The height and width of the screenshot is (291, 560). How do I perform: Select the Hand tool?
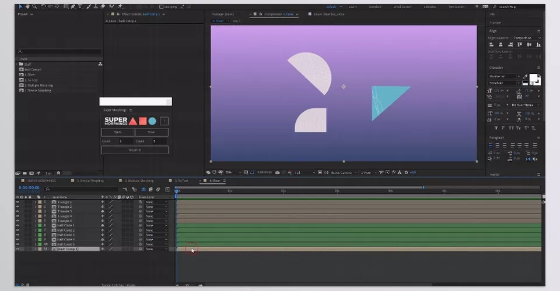(x=27, y=6)
